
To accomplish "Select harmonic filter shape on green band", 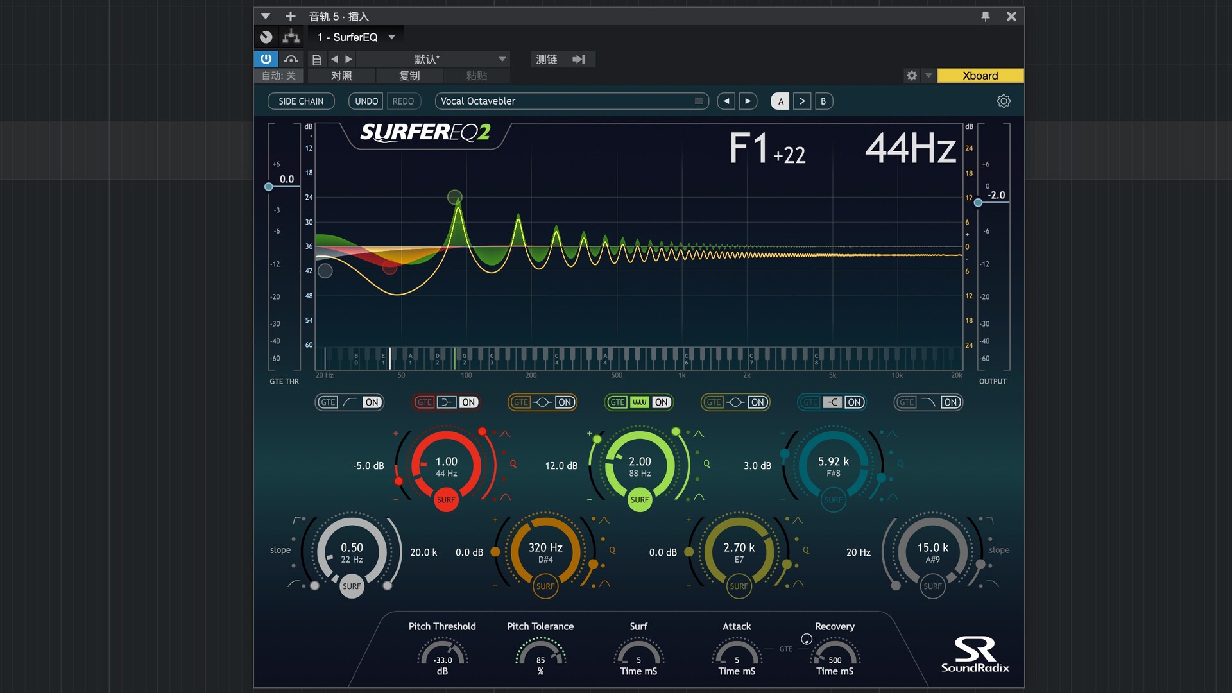I will point(639,402).
